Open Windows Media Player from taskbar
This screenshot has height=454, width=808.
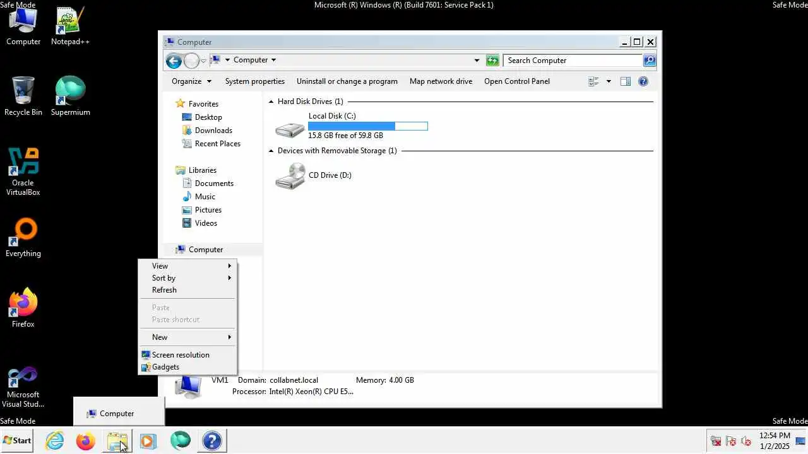click(148, 441)
